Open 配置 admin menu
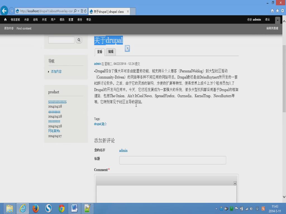This screenshot has width=286, height=214. pos(71,20)
